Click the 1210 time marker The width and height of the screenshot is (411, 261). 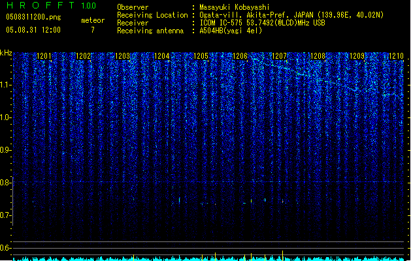pos(397,56)
